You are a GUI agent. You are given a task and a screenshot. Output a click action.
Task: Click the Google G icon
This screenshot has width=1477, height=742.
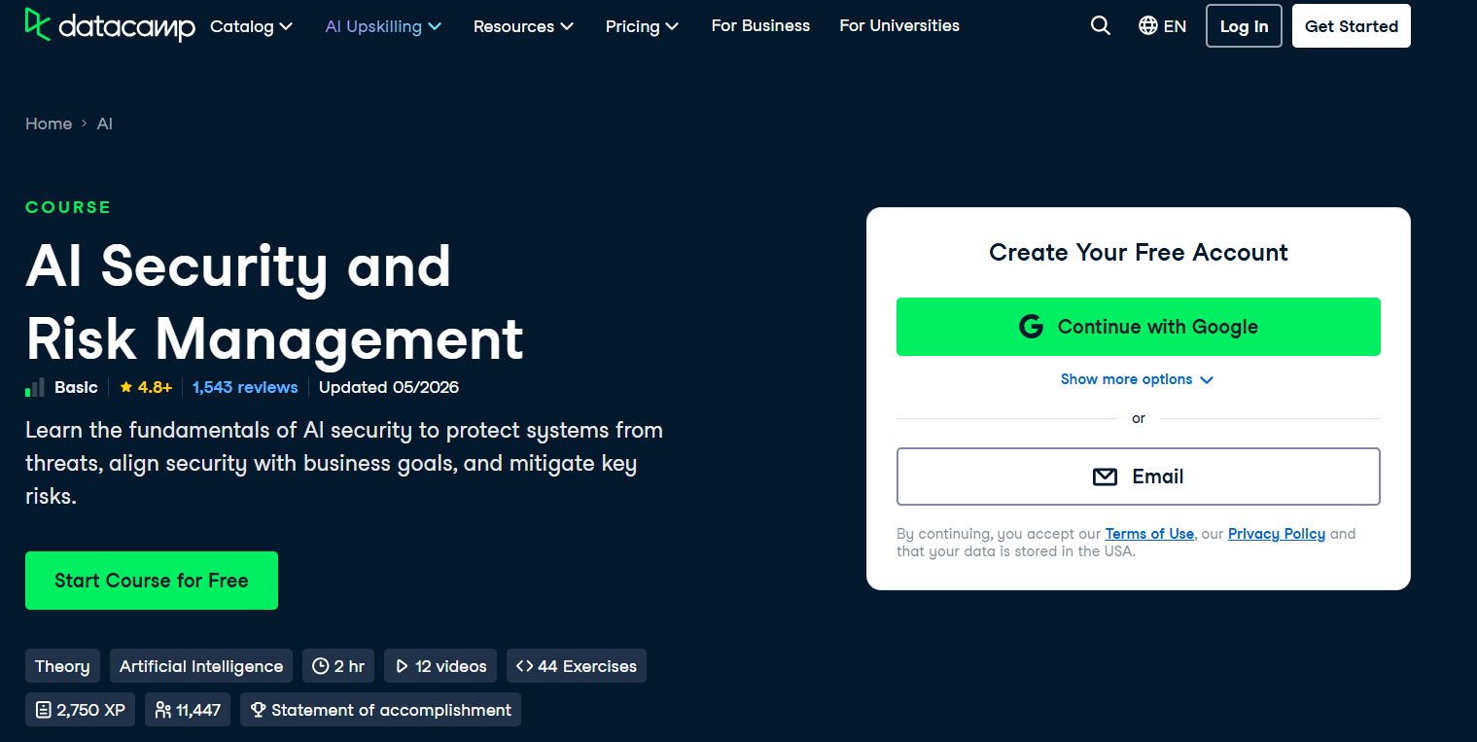[1031, 327]
